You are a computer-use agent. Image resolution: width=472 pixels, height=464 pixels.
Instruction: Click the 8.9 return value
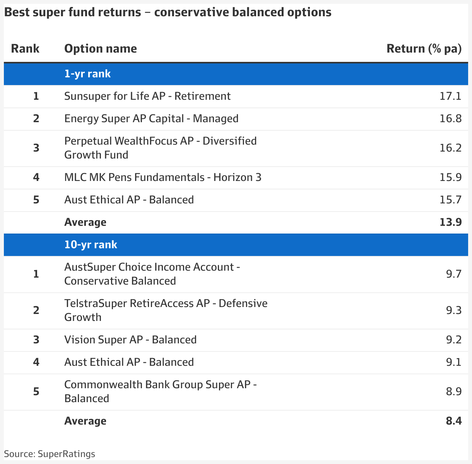point(454,392)
